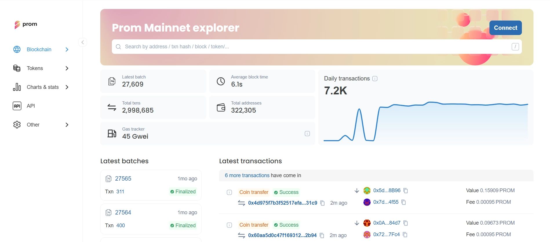The image size is (550, 242).
Task: Show Daily transactions info tooltip
Action: [375, 78]
